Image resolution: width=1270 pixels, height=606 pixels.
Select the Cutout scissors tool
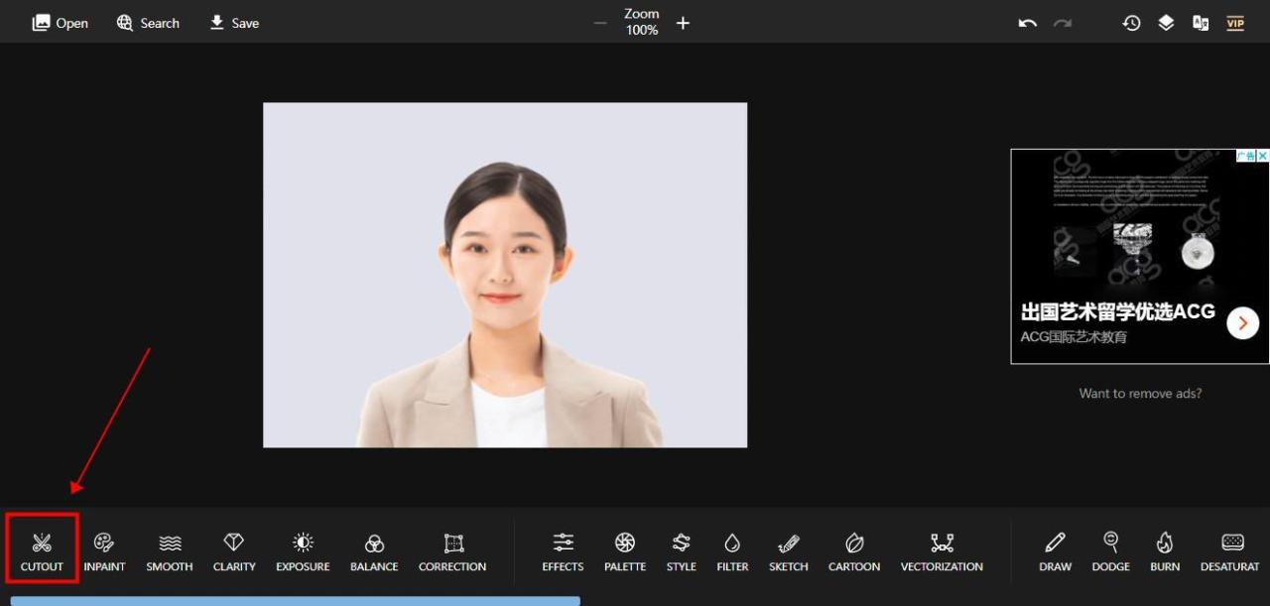(42, 550)
